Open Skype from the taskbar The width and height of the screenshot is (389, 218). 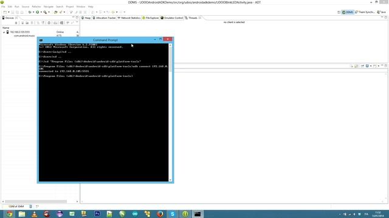coord(173,214)
